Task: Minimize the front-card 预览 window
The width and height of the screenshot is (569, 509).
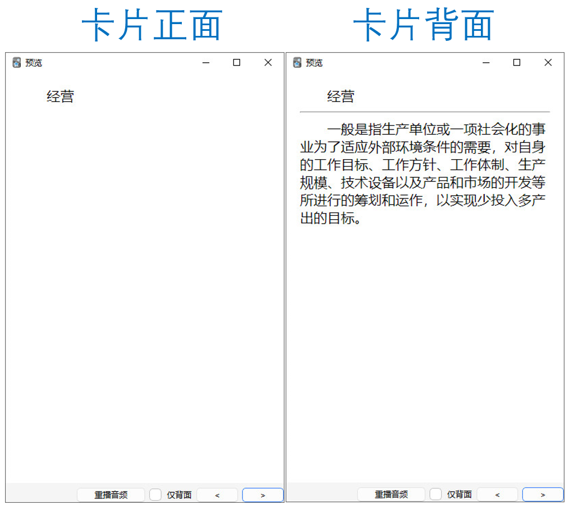Action: 206,63
